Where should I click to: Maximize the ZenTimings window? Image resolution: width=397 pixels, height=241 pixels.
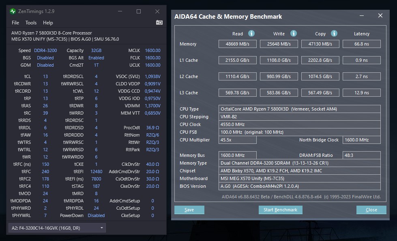pos(139,11)
